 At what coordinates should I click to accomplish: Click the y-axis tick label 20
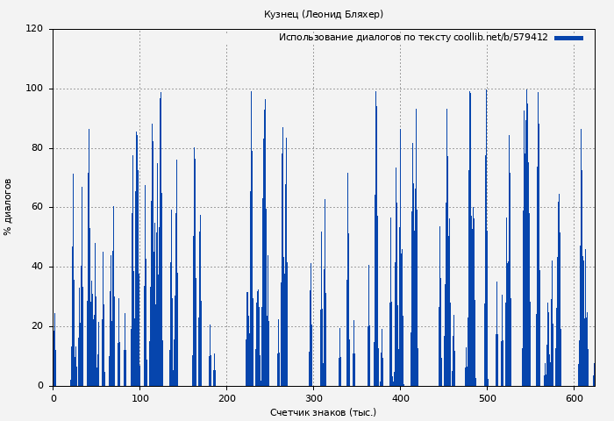point(38,326)
